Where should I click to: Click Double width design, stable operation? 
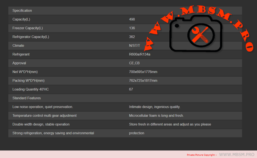click(41, 124)
